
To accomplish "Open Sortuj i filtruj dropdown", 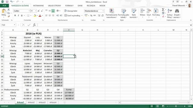I will (x=170, y=13).
